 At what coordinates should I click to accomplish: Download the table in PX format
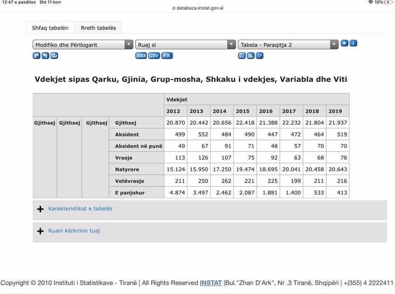coord(167,55)
